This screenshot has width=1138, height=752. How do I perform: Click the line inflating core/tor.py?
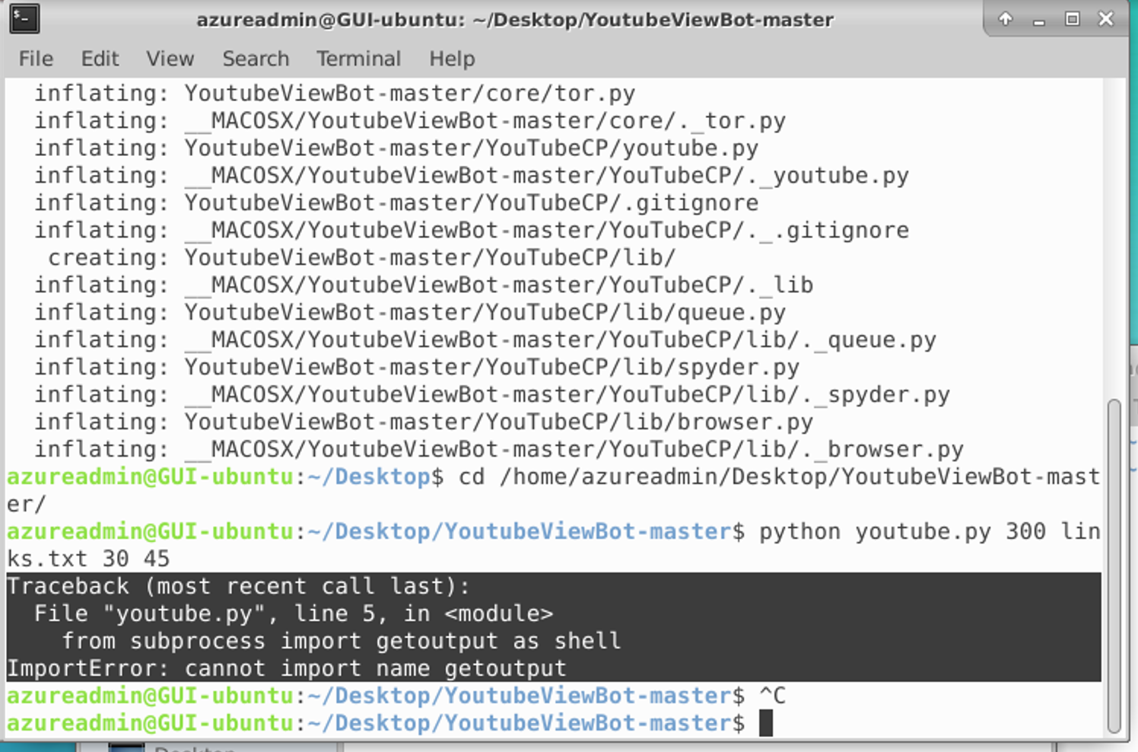coord(335,93)
